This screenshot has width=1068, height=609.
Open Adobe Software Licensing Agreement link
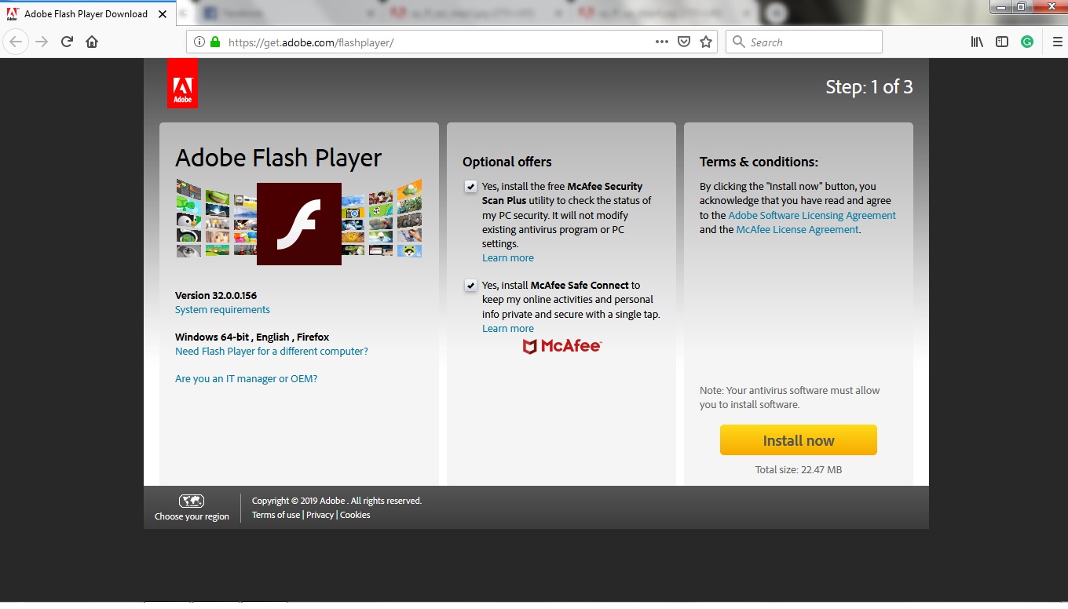pyautogui.click(x=812, y=216)
